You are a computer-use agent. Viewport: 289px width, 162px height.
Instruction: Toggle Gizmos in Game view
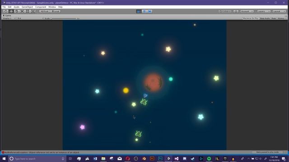281,18
